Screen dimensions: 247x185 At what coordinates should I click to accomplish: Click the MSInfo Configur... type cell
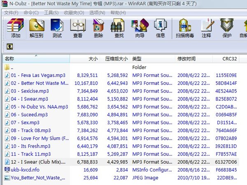152,169
